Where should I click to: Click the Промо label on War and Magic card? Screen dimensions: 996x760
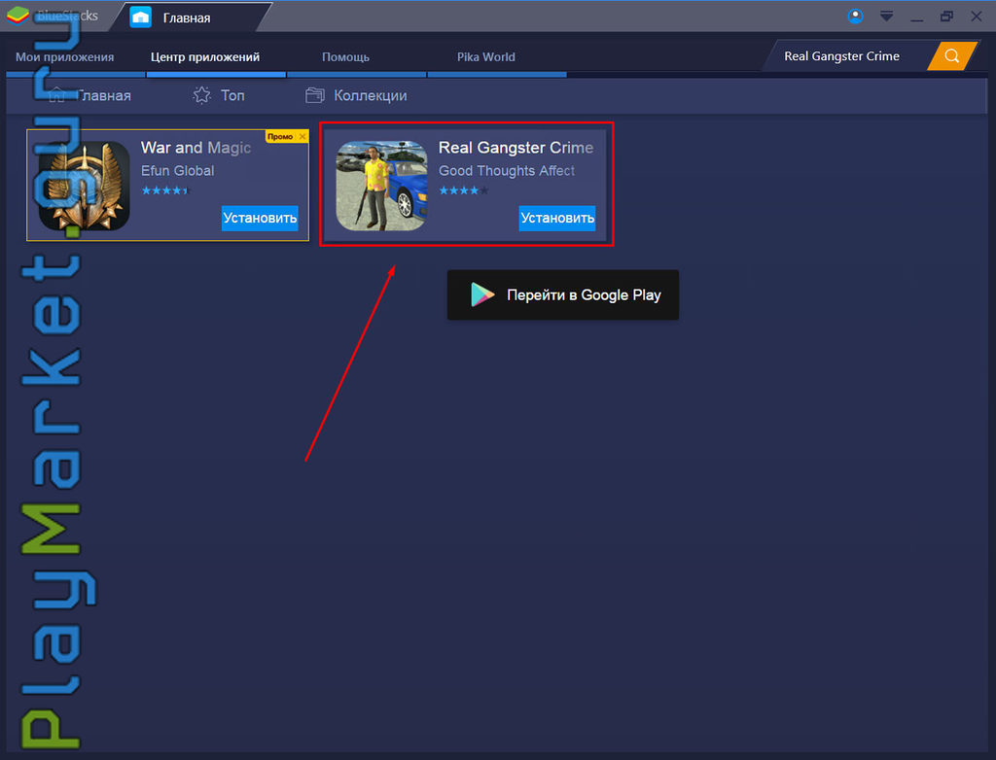[x=280, y=136]
